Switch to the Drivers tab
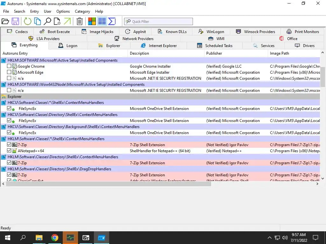 (x=305, y=46)
